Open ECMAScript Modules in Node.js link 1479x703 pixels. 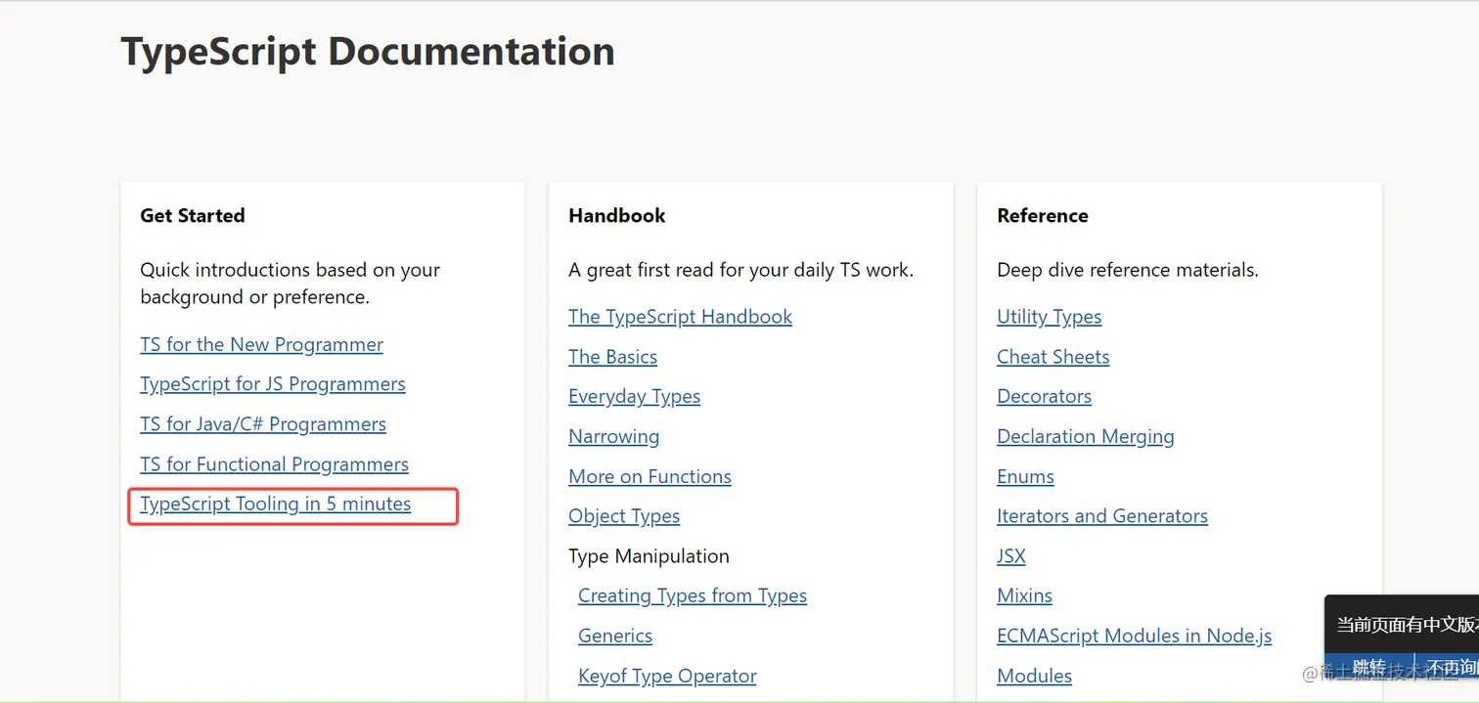coord(1134,637)
